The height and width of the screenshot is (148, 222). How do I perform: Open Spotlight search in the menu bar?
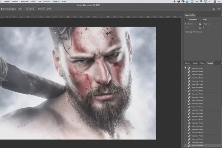(x=210, y=1)
